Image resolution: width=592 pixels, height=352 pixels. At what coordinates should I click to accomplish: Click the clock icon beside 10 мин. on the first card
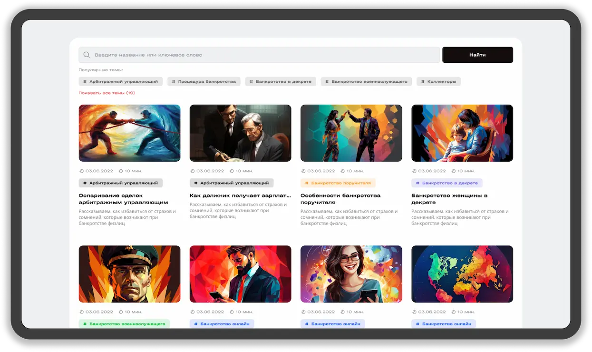click(121, 171)
